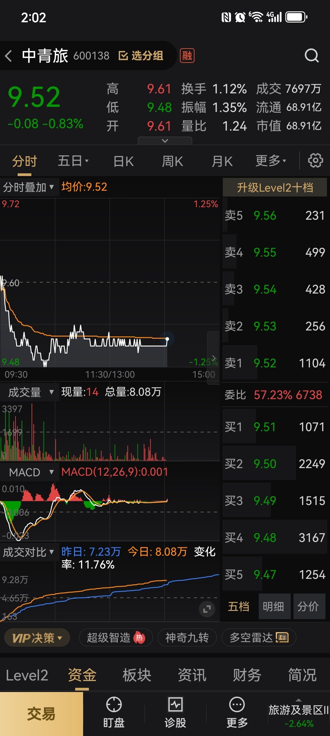Viewport: 330px width, 736px height.
Task: Tap the alarm clock status icon
Action: (240, 17)
